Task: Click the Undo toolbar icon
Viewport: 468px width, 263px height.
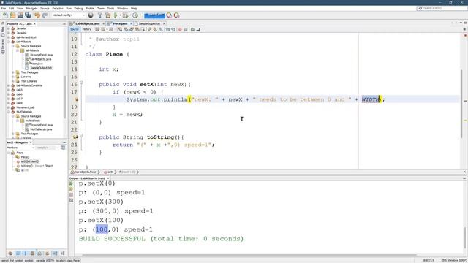Action: (x=37, y=15)
